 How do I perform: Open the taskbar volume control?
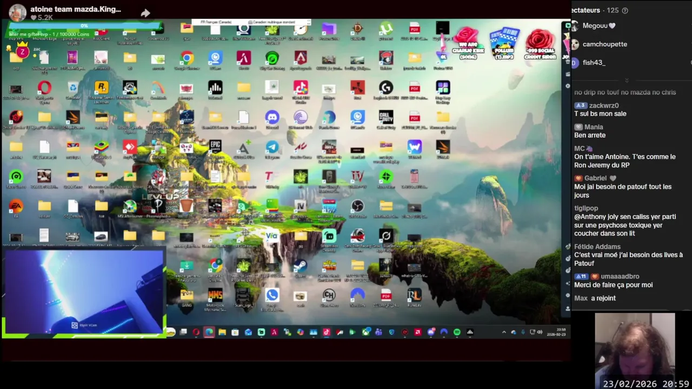(x=540, y=332)
